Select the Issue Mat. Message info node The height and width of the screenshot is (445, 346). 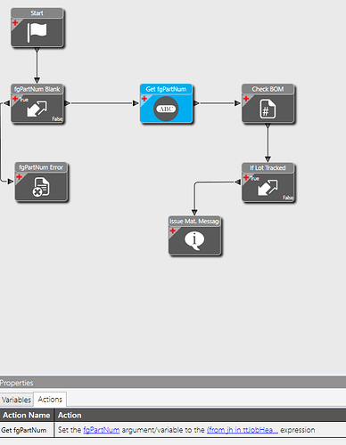pos(194,236)
